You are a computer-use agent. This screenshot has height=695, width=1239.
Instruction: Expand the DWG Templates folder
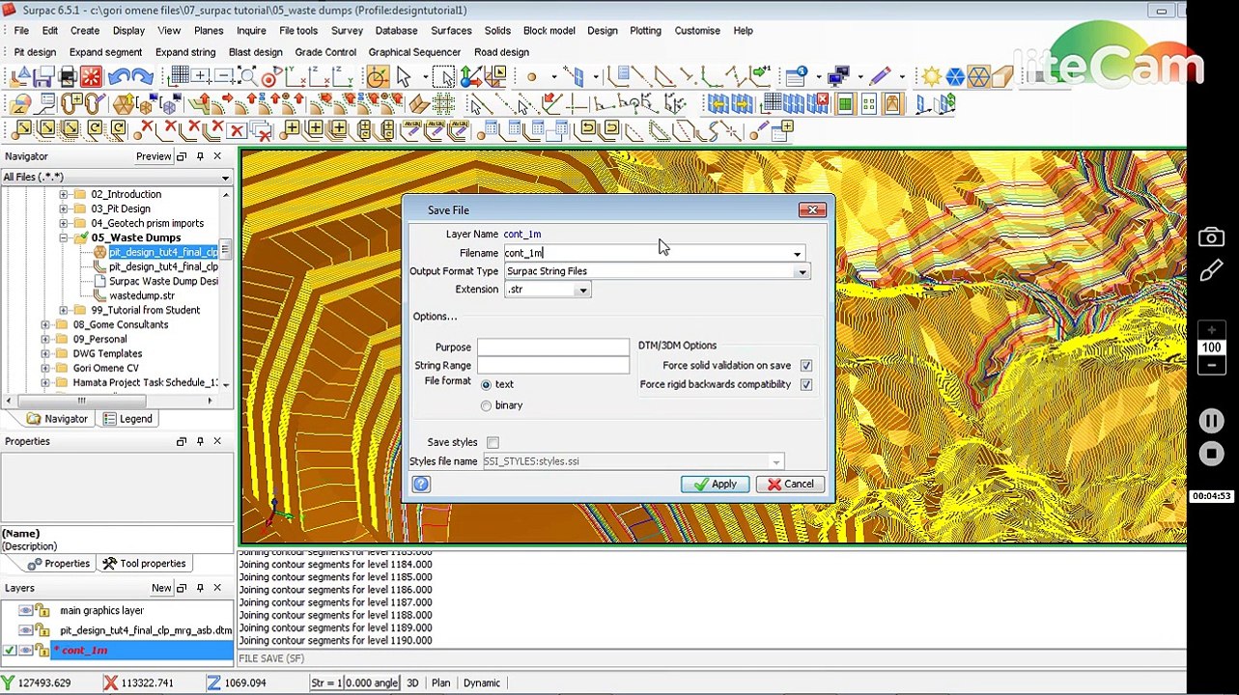click(45, 353)
